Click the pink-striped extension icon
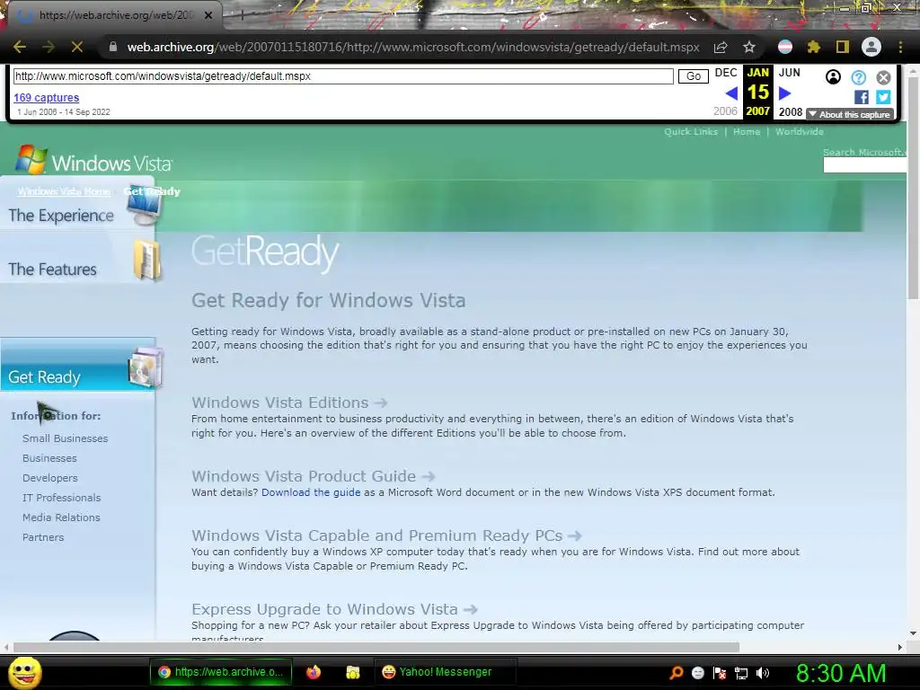The width and height of the screenshot is (920, 690). point(784,47)
